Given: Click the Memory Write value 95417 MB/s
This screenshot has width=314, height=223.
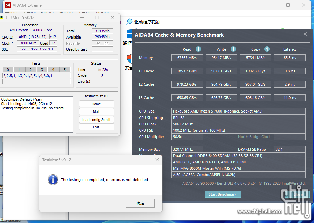Looking at the screenshot, I should tap(221, 58).
